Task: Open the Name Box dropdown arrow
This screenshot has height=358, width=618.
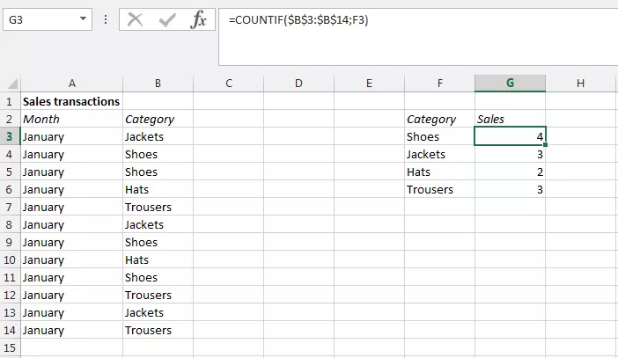Action: tap(83, 19)
